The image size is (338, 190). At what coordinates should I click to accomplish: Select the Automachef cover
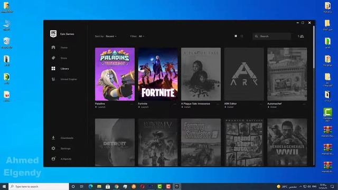(x=287, y=74)
